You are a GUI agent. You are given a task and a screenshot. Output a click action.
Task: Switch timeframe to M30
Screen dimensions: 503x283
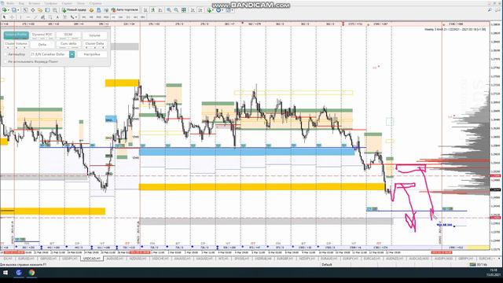[x=106, y=17]
